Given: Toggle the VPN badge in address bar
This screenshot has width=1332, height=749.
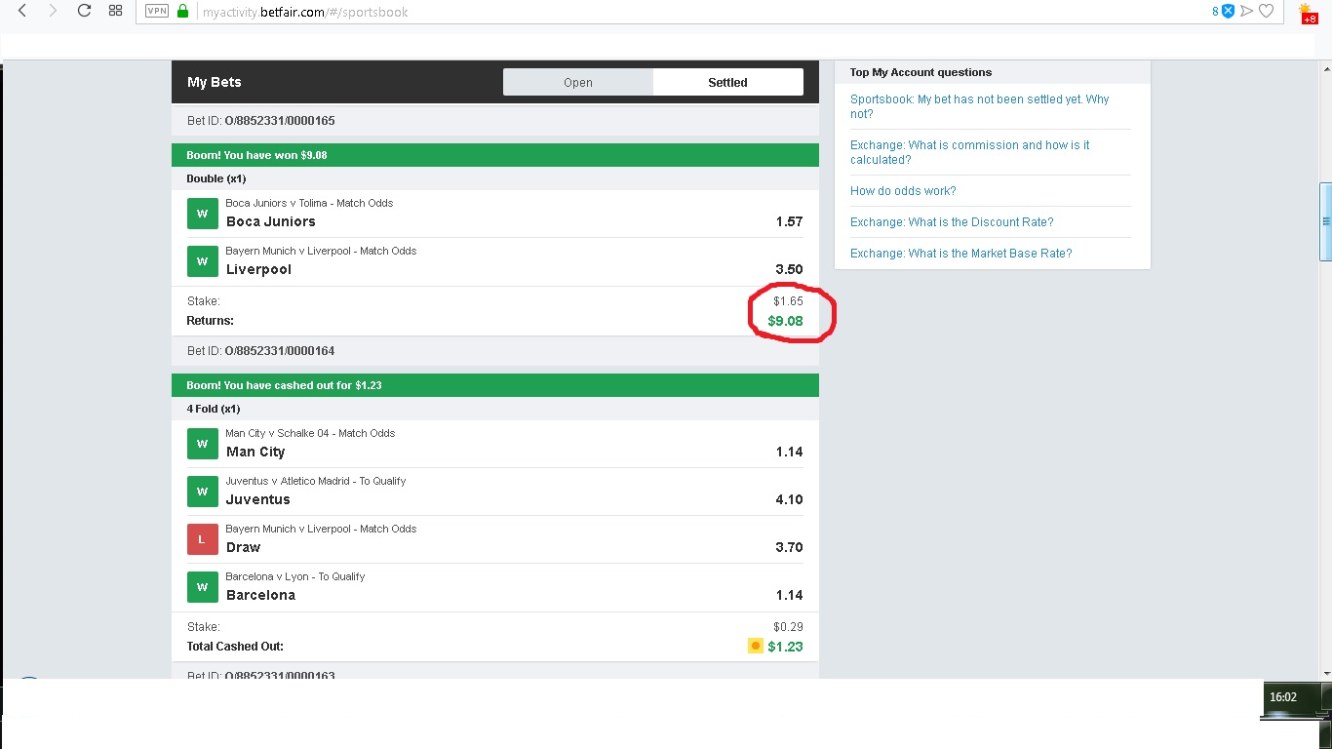Looking at the screenshot, I should coord(156,12).
